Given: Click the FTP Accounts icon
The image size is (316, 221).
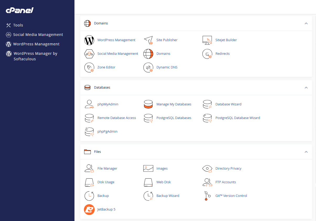Looking at the screenshot, I should pos(207,182).
